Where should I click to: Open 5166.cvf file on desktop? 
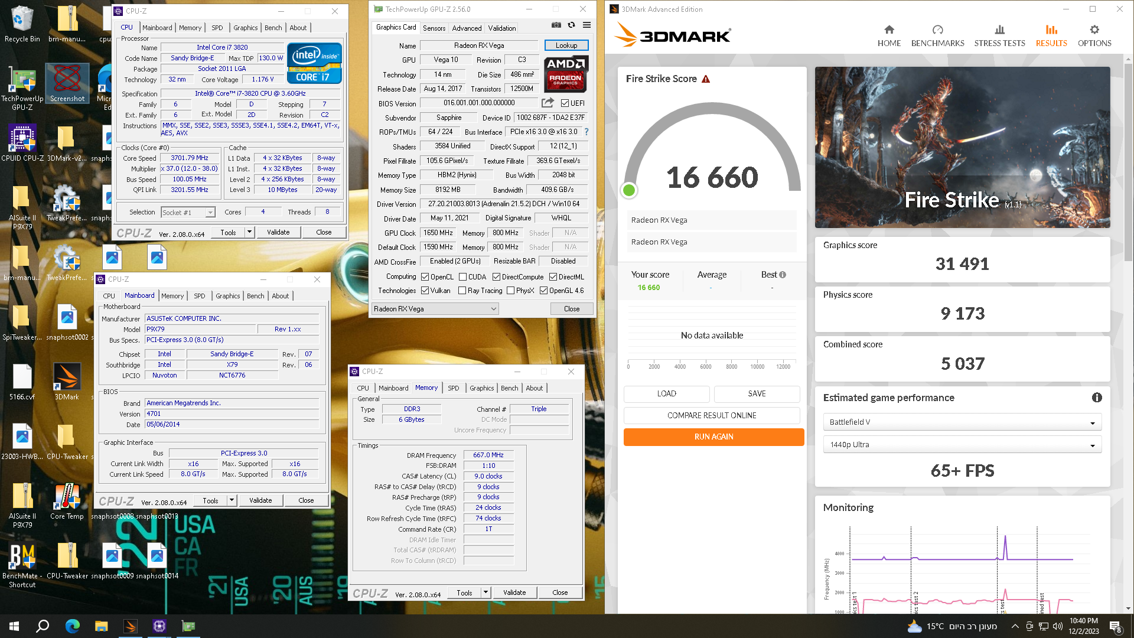pyautogui.click(x=22, y=381)
